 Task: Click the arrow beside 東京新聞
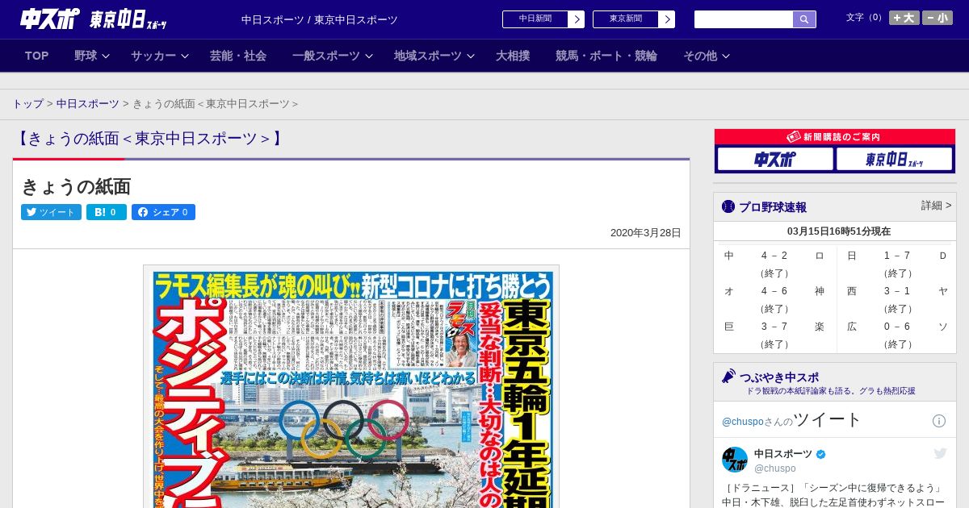tap(667, 19)
